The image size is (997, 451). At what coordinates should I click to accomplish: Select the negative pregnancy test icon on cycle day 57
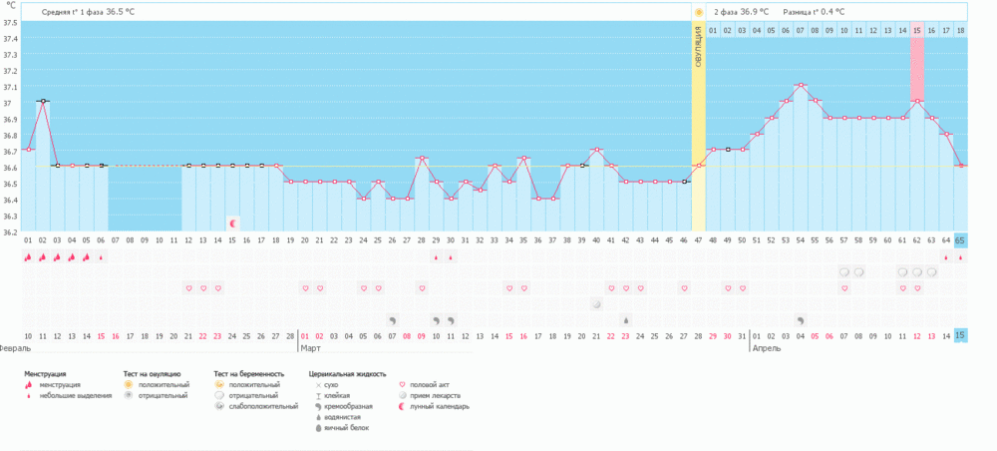[x=844, y=271]
